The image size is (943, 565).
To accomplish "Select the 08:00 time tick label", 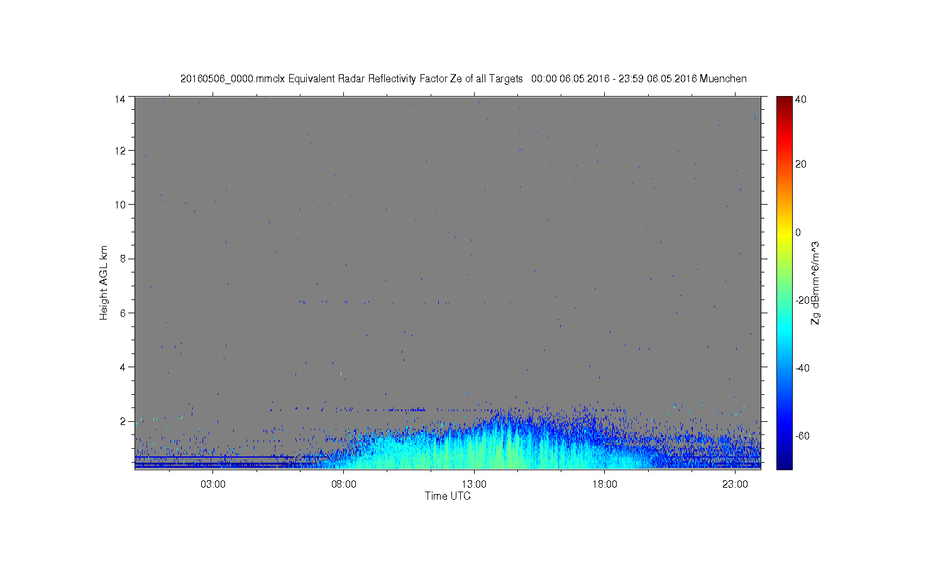I will pos(344,484).
